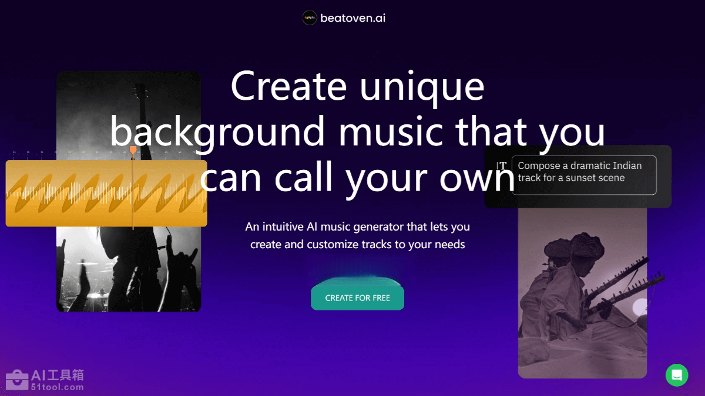
Task: Click the AI工具箱 watermark label
Action: point(57,375)
